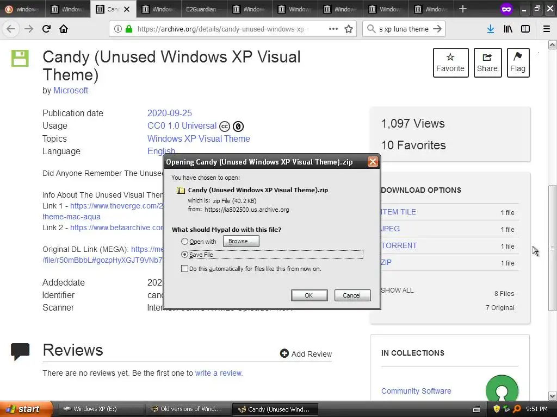This screenshot has height=417, width=557.
Task: Open the downloads arrow panel
Action: (491, 29)
